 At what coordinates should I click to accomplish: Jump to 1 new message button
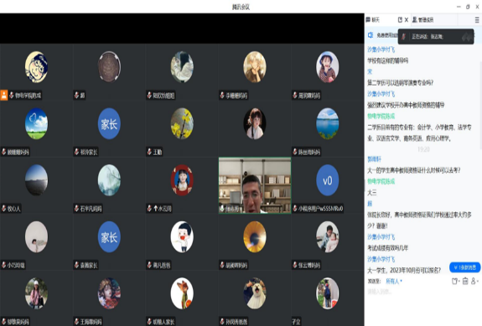click(464, 267)
